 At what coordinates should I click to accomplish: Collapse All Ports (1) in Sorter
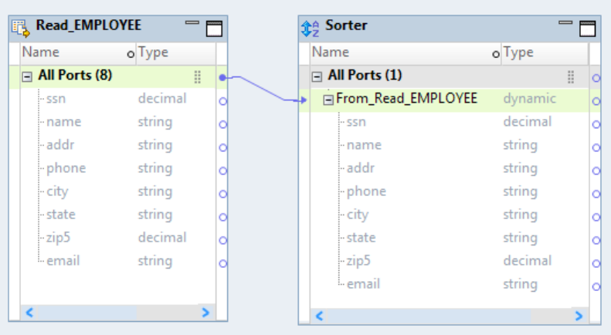tap(317, 76)
